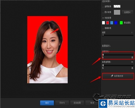Screen dimensions: 135x108
Task: Confirm with the blue OK button
Action: [47, 103]
